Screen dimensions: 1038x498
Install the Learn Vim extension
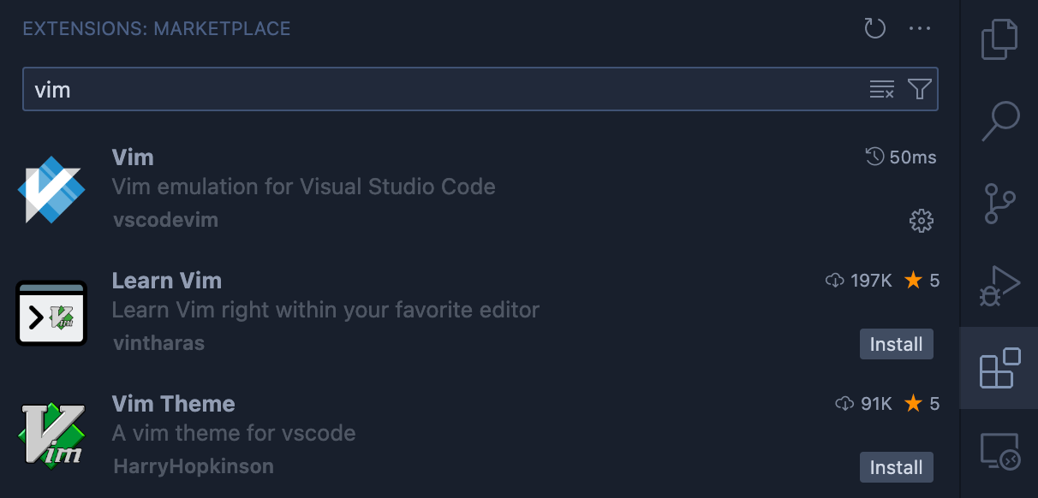897,344
